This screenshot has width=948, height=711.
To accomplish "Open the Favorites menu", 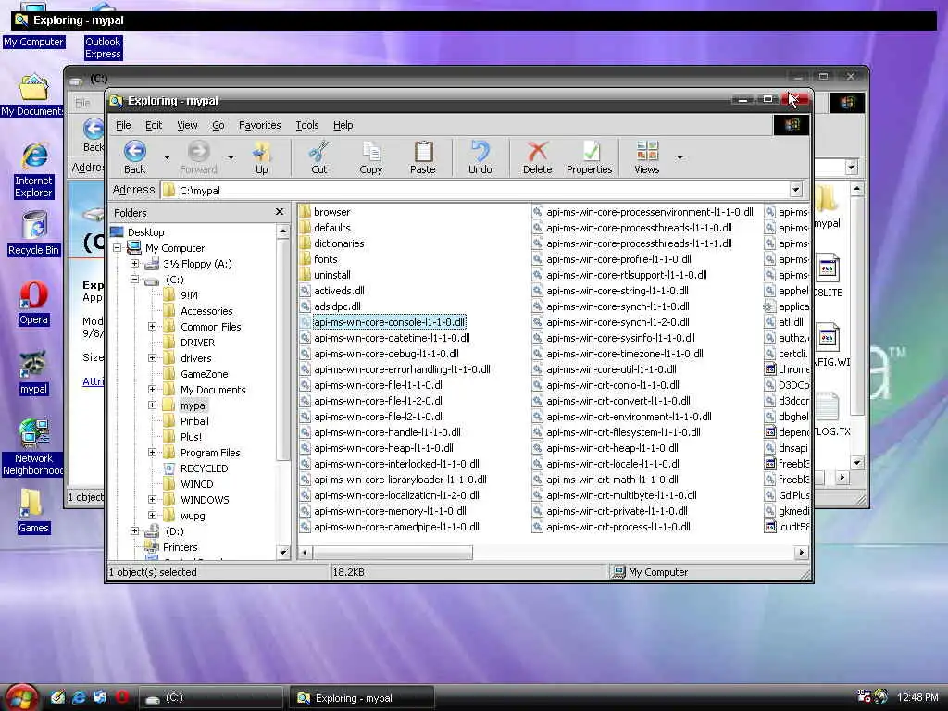I will (259, 125).
